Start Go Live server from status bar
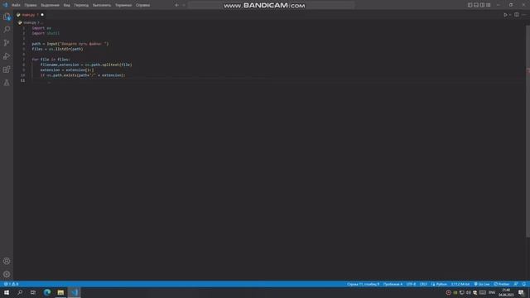Screen dimensions: 530x298 (482, 284)
